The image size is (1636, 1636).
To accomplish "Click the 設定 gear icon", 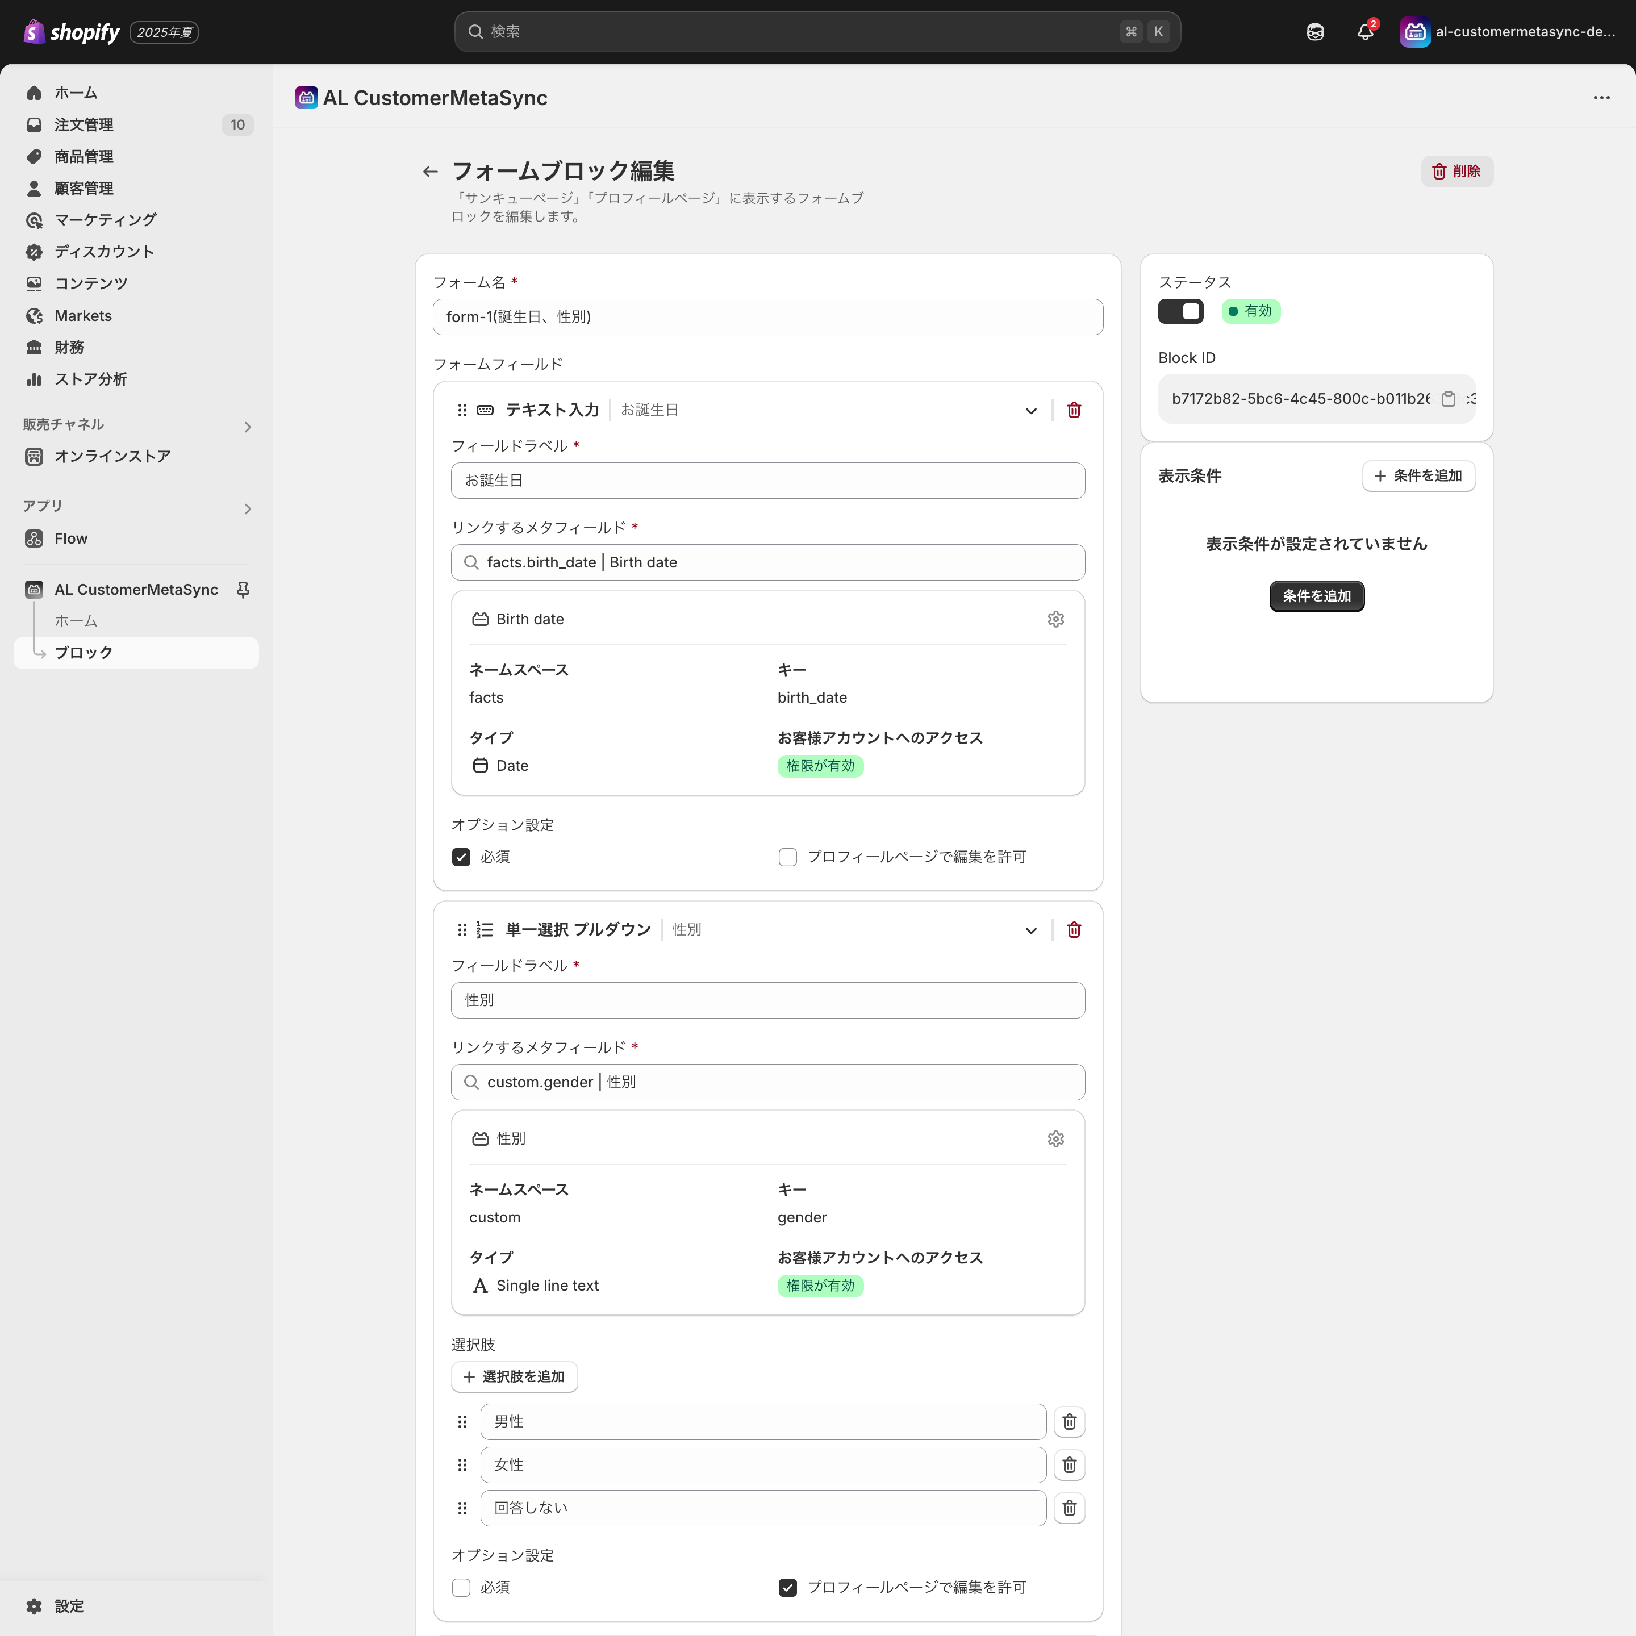I will (34, 1605).
